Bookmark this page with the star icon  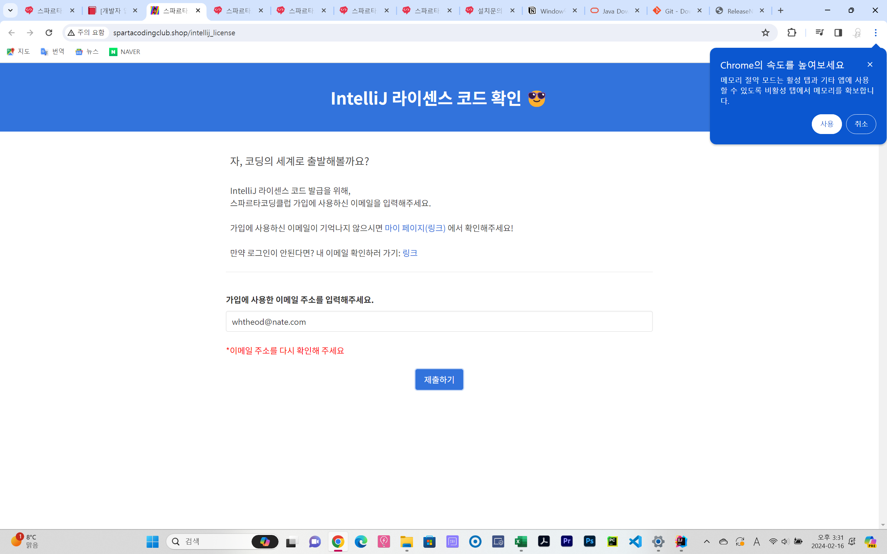click(x=765, y=33)
